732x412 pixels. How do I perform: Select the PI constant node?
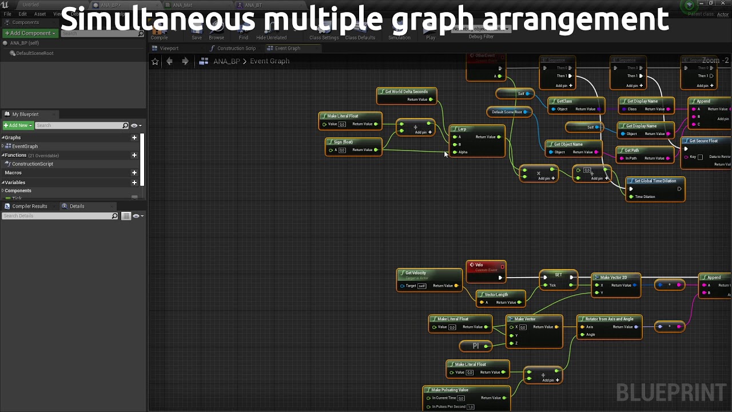pos(476,346)
